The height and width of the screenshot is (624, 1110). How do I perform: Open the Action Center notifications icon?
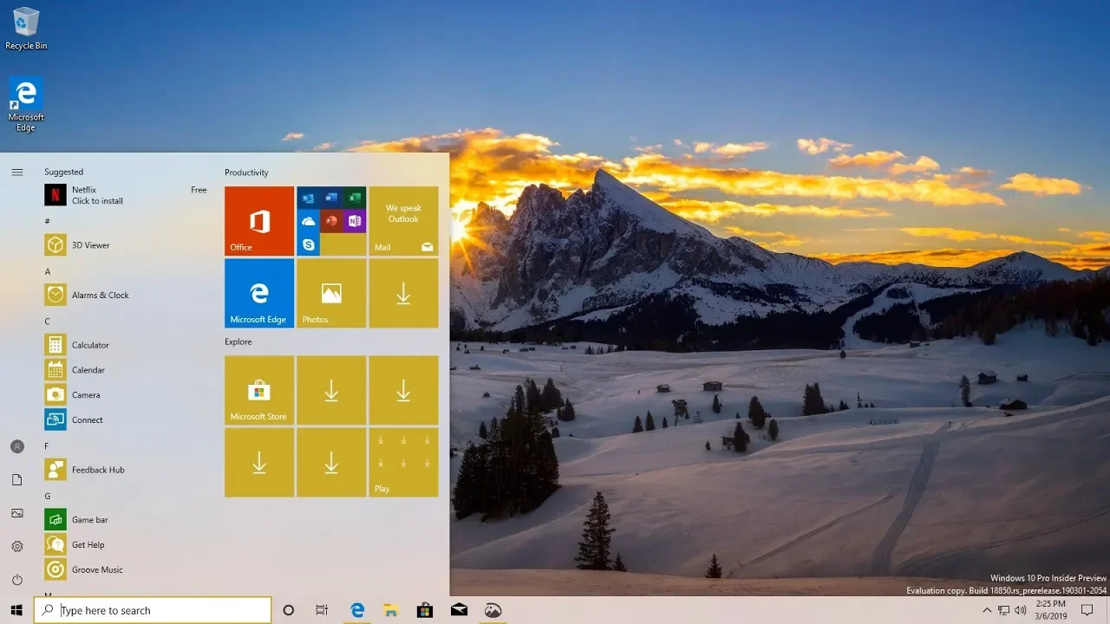click(1087, 610)
